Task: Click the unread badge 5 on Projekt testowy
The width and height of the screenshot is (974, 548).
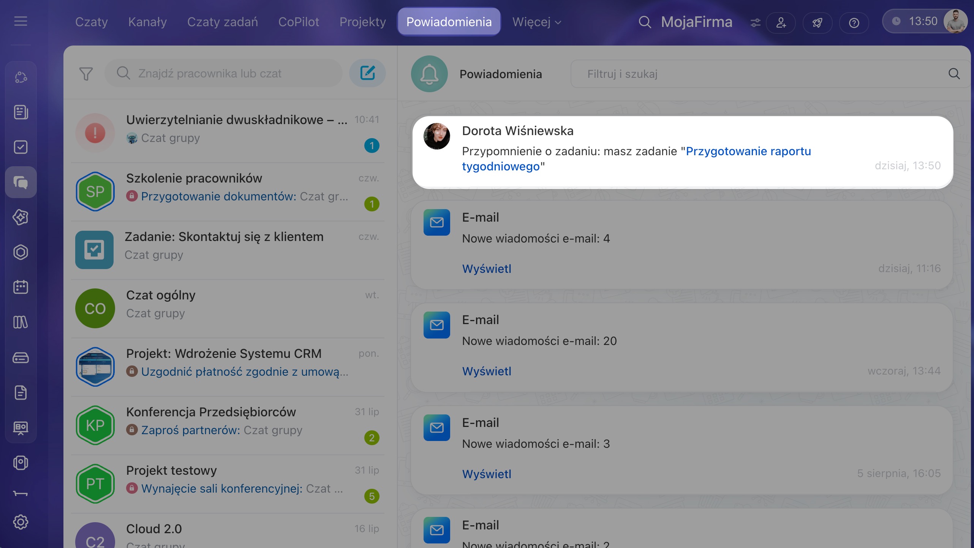Action: (372, 496)
